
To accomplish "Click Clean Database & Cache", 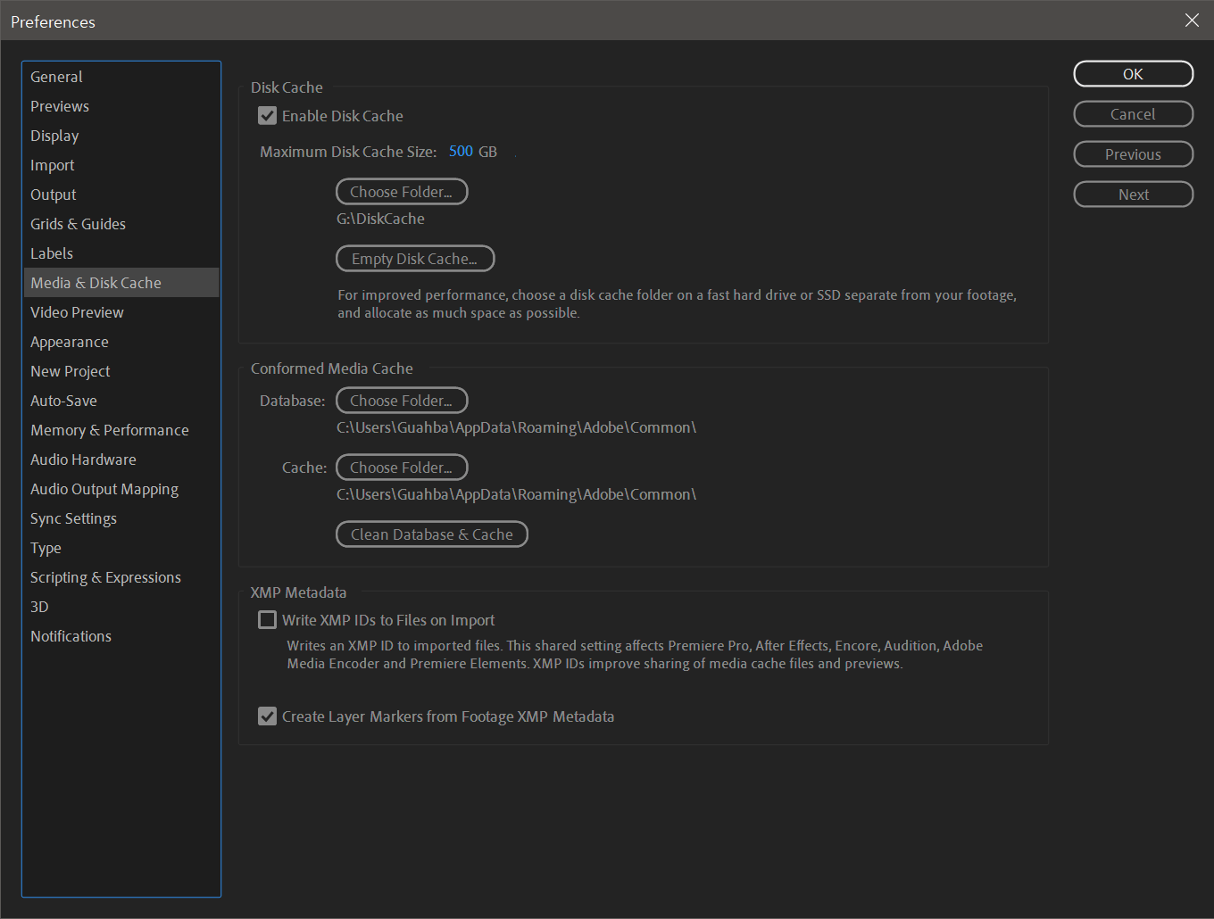I will tap(431, 534).
